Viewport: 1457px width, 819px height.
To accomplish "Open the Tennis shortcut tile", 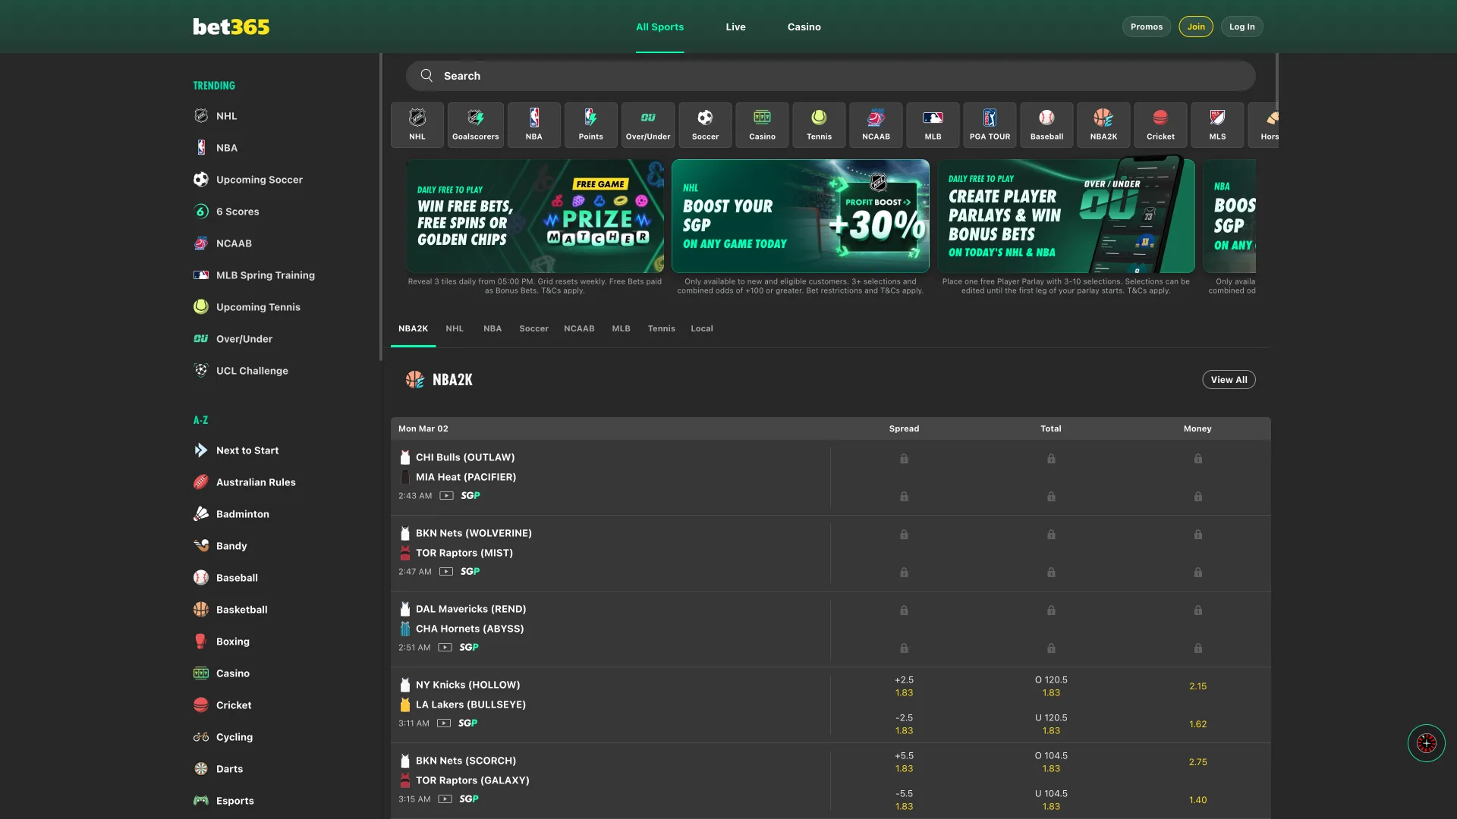I will tap(819, 124).
